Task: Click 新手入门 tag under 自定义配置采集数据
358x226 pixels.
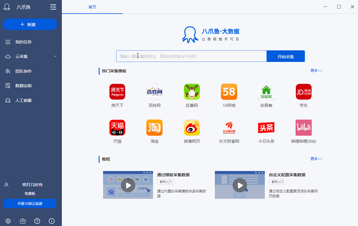Action: pos(278,182)
